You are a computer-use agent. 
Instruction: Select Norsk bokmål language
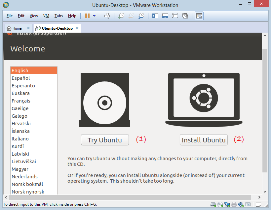(34, 184)
